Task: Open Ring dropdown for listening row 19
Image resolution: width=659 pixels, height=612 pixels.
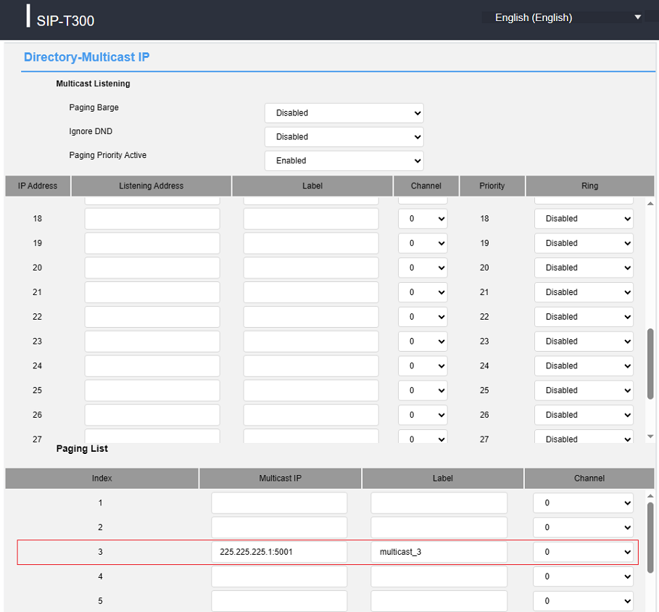Action: click(x=584, y=244)
